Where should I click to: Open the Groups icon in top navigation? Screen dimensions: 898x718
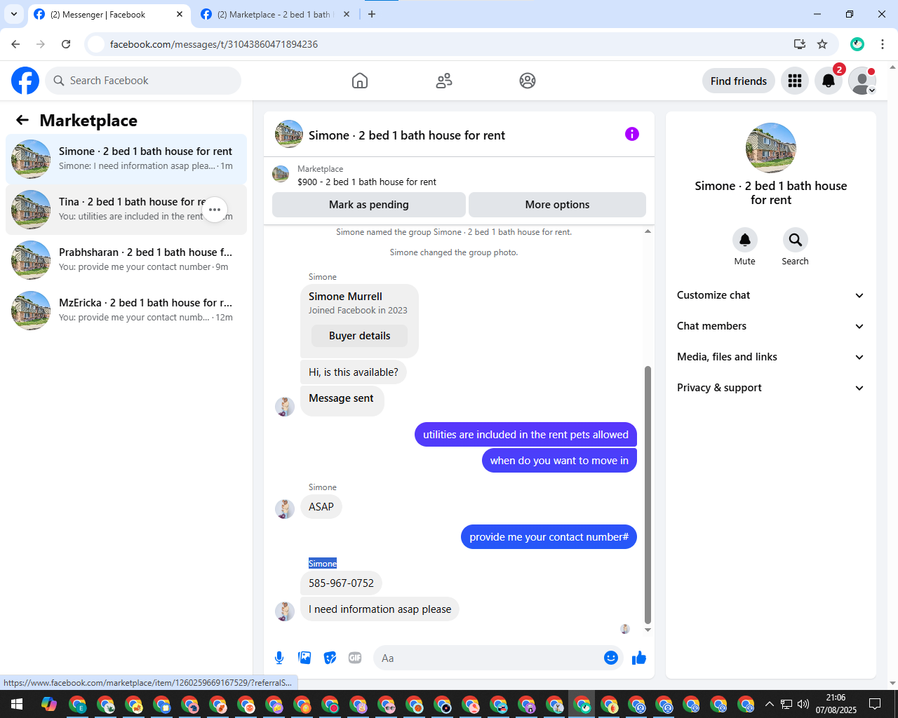(528, 81)
